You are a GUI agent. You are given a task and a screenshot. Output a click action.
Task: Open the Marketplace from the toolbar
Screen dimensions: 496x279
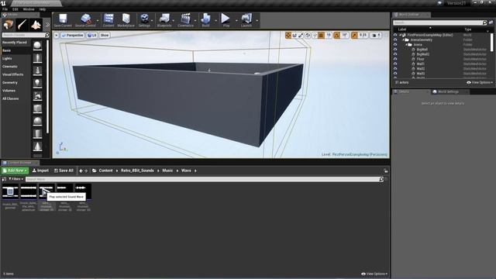(126, 20)
